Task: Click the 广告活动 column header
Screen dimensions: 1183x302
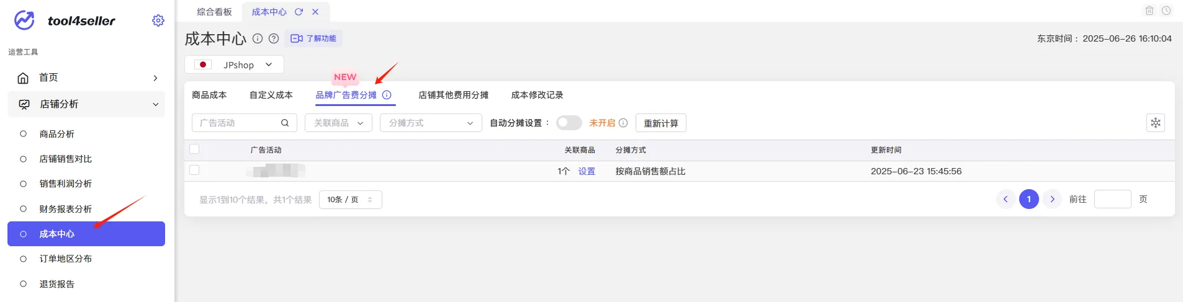Action: click(x=266, y=150)
